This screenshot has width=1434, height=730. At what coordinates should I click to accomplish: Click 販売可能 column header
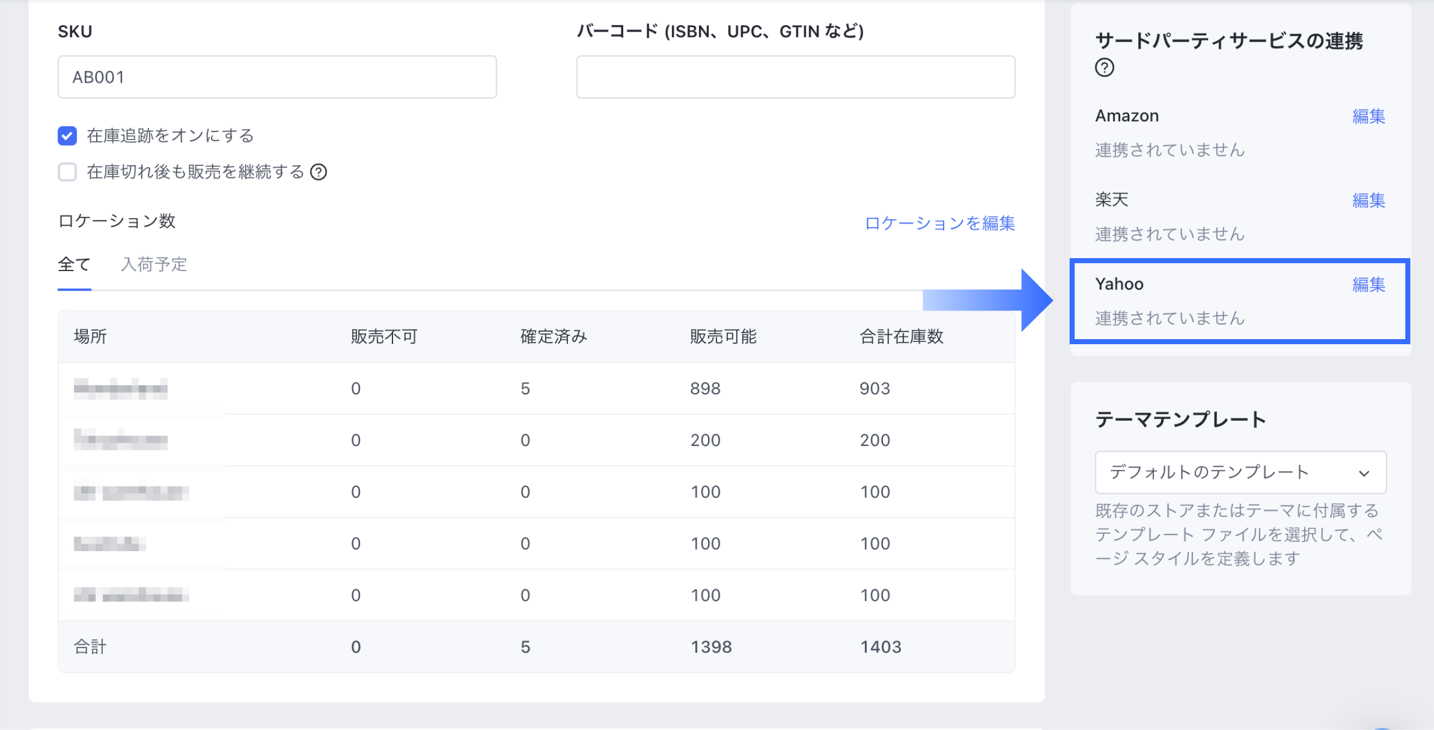click(x=723, y=336)
